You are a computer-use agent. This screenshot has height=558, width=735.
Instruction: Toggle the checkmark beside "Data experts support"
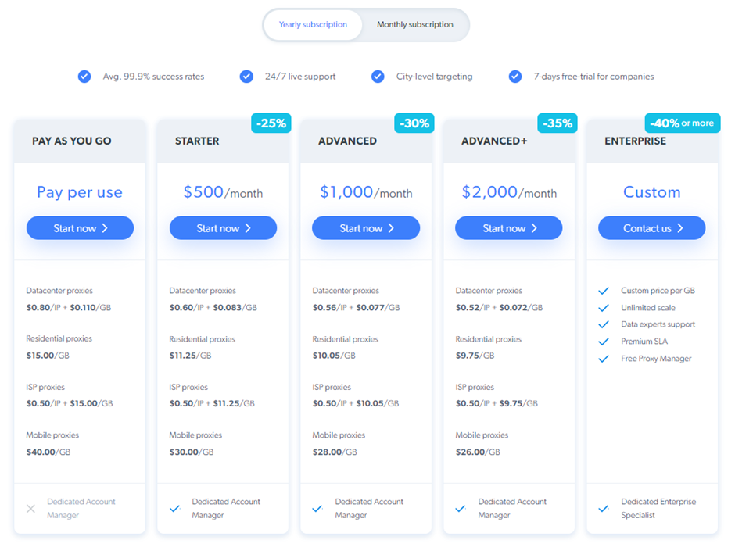(x=604, y=324)
